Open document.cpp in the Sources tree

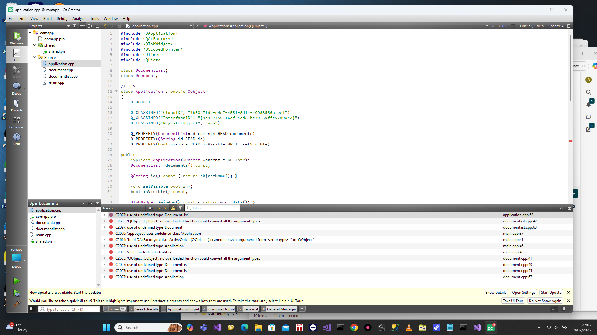point(61,70)
